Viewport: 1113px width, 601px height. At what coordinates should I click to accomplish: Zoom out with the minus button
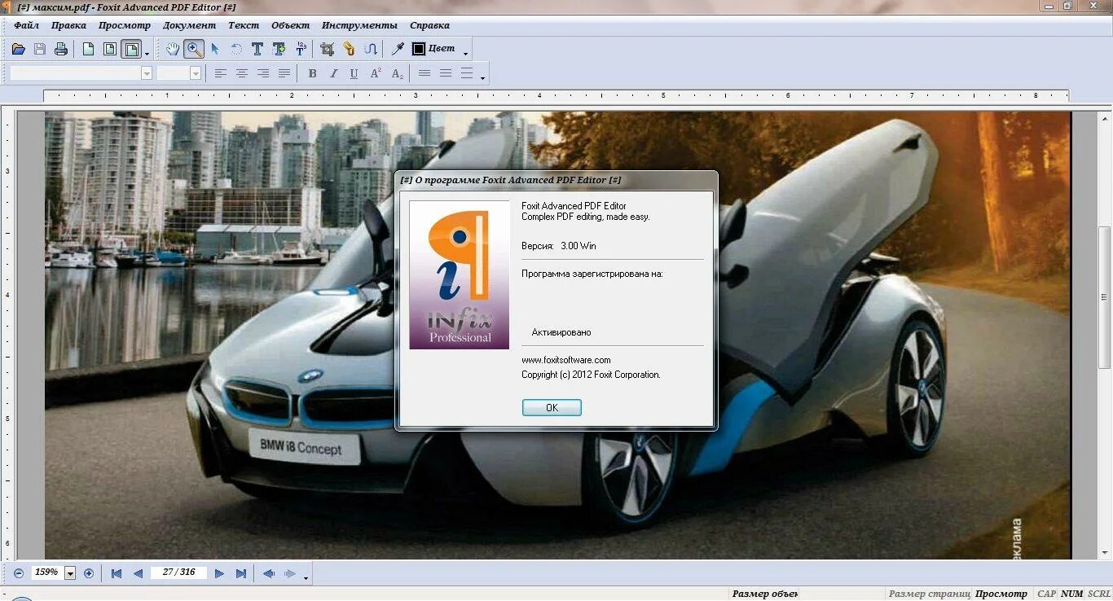(x=19, y=573)
